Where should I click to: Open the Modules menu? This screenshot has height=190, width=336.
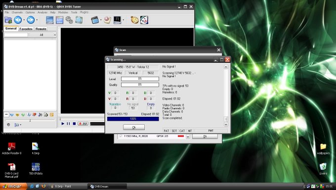pyautogui.click(x=63, y=12)
